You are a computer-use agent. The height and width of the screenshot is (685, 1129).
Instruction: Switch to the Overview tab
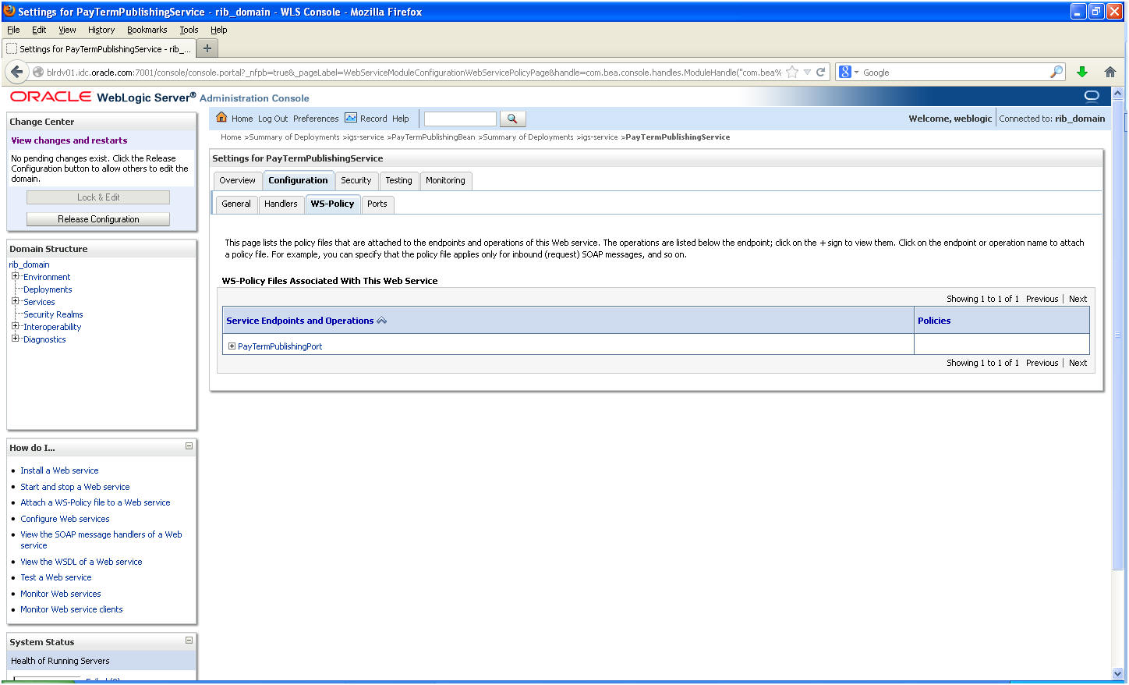pyautogui.click(x=237, y=180)
